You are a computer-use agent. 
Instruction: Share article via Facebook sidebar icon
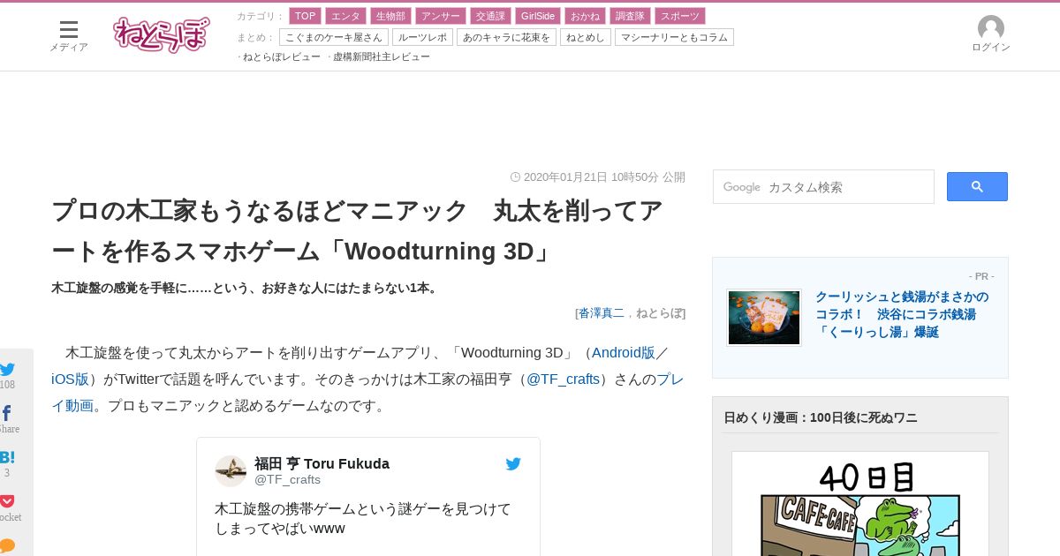point(6,413)
